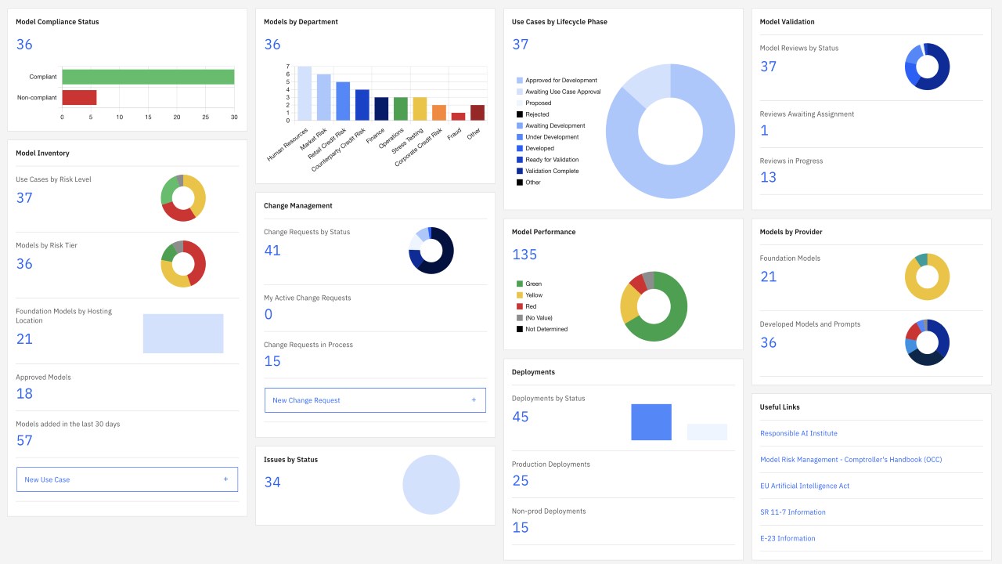Click plus icon in New Use Case button
Image resolution: width=1002 pixels, height=564 pixels.
(x=225, y=479)
